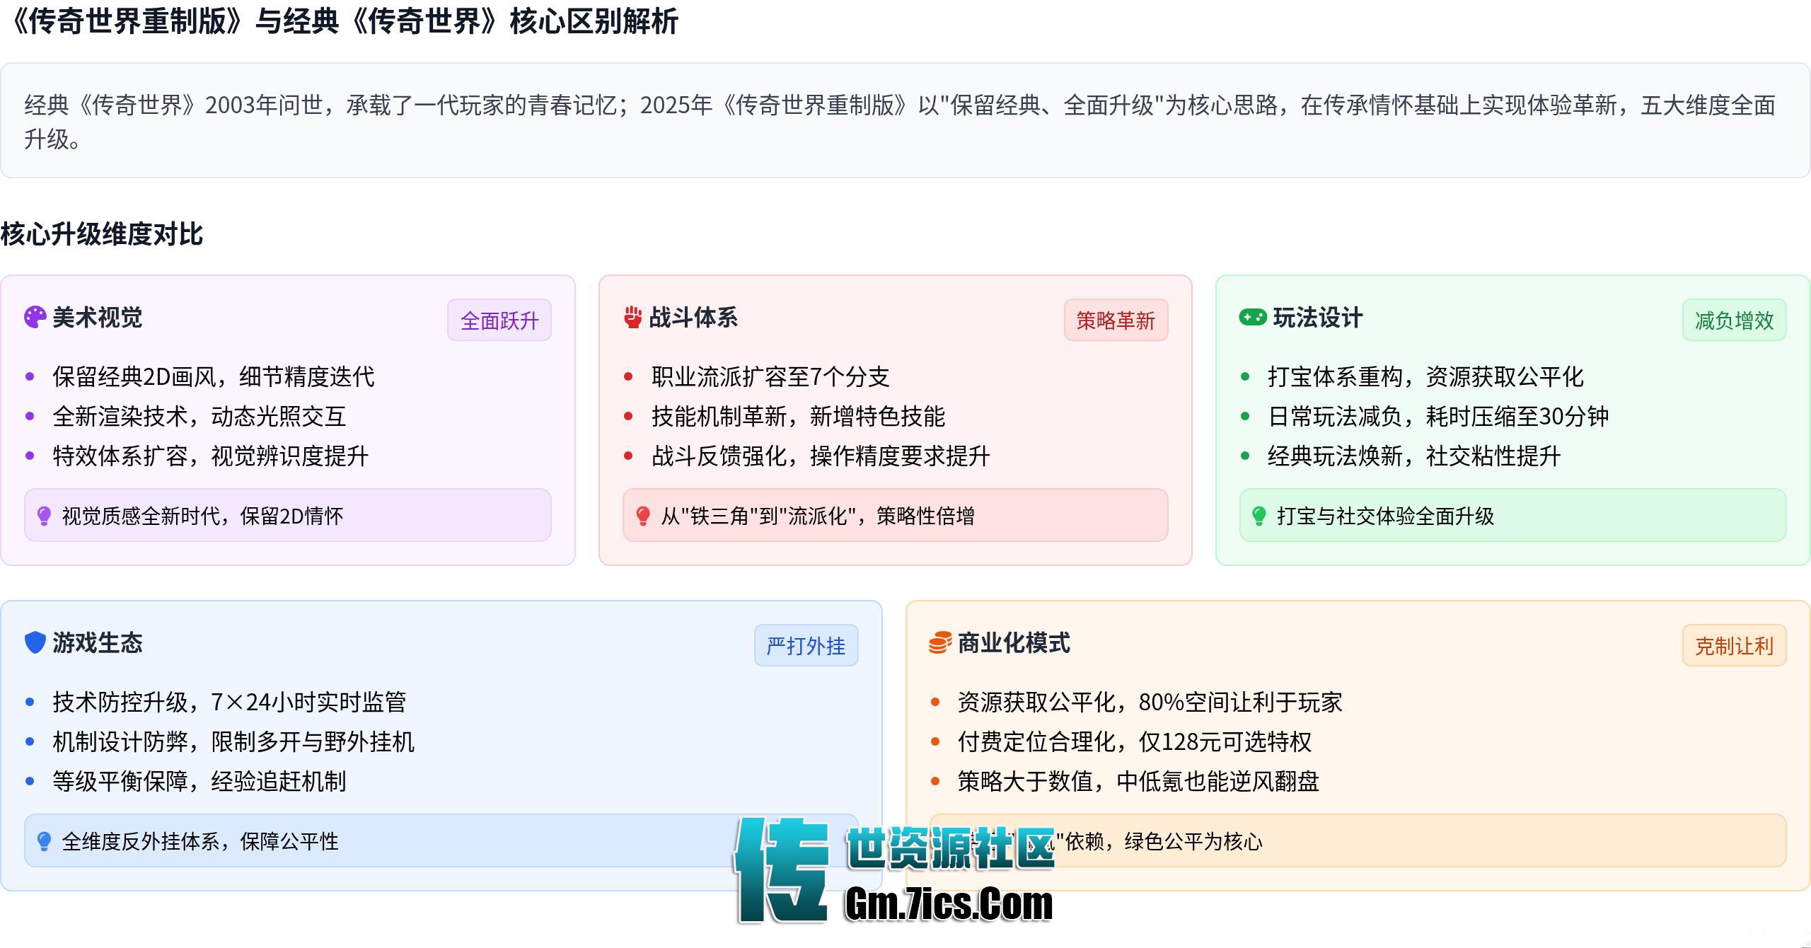Click the Gm.7ics.Com watermark link
1811x948 pixels.
(948, 904)
